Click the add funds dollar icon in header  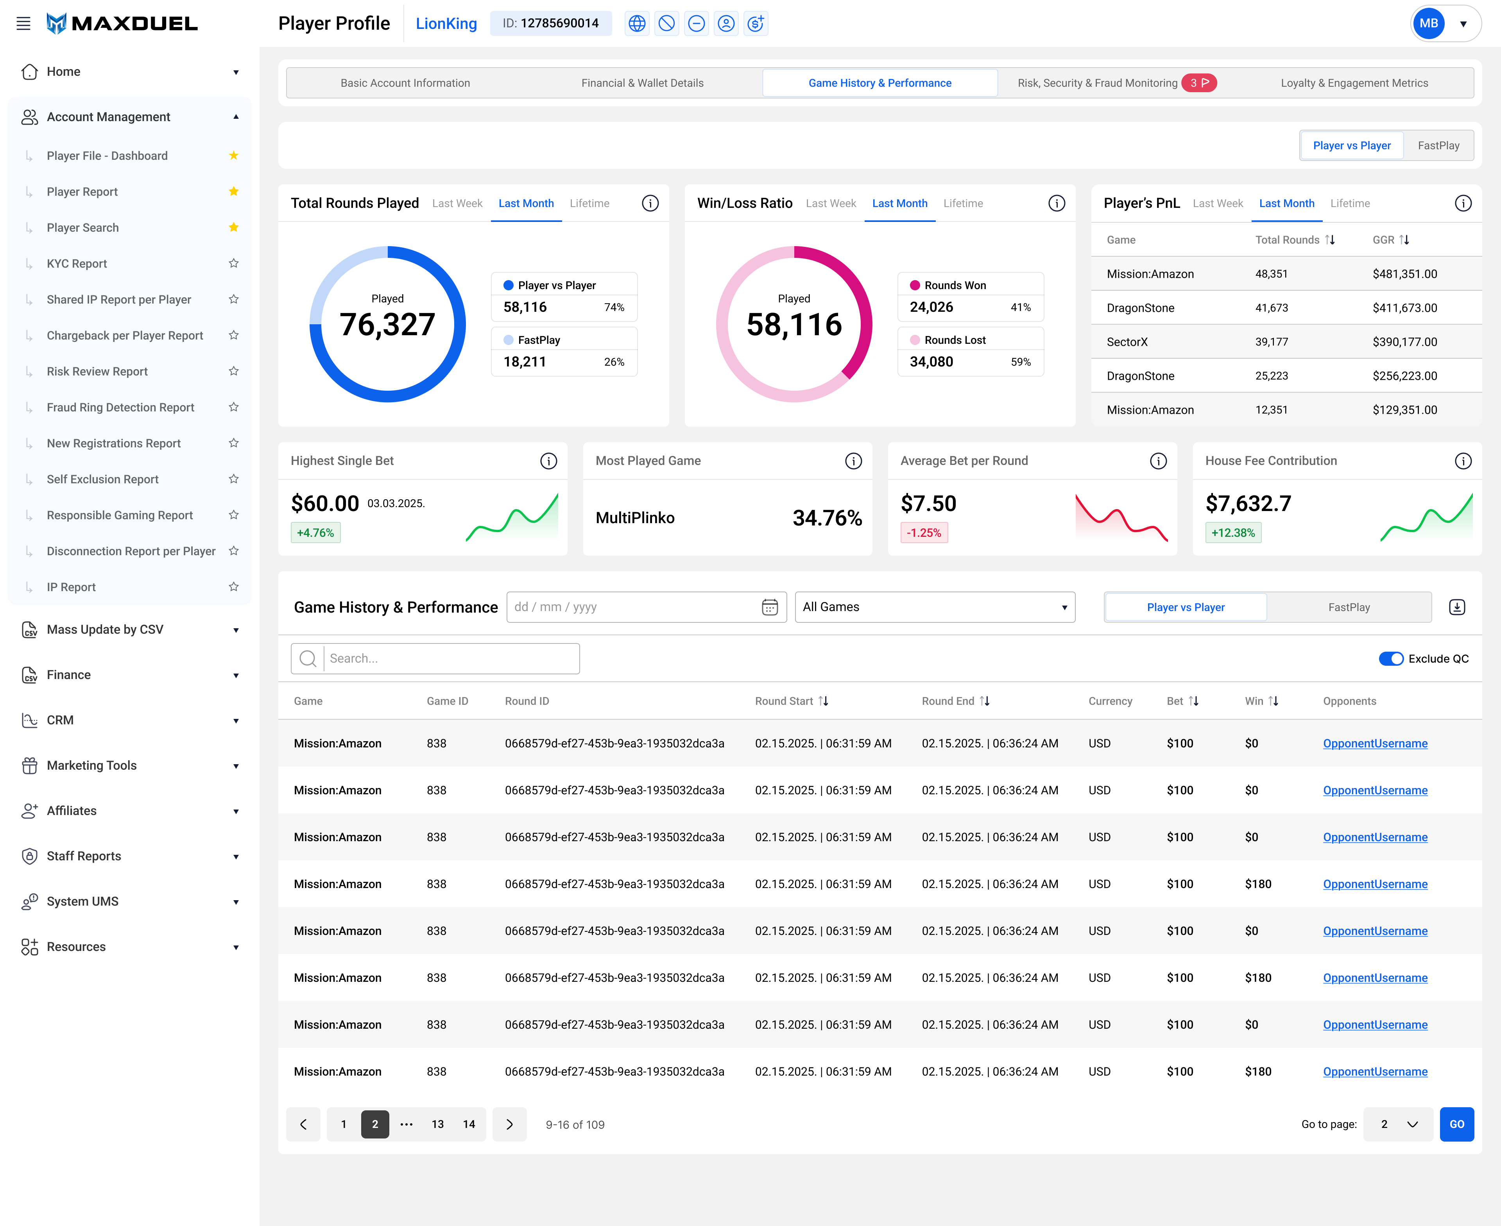tap(756, 23)
